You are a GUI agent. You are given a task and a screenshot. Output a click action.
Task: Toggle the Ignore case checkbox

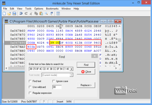54,81
